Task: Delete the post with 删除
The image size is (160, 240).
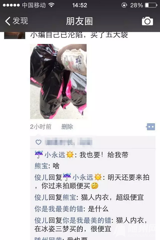Action: pos(67,127)
